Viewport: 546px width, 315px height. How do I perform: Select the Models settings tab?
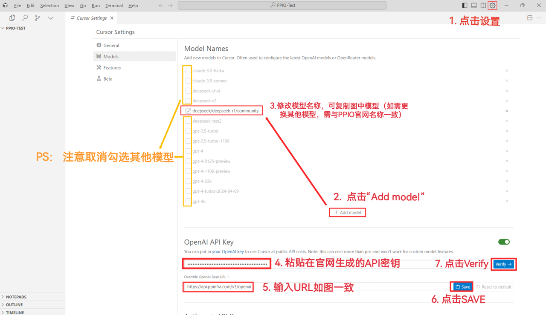pyautogui.click(x=134, y=56)
